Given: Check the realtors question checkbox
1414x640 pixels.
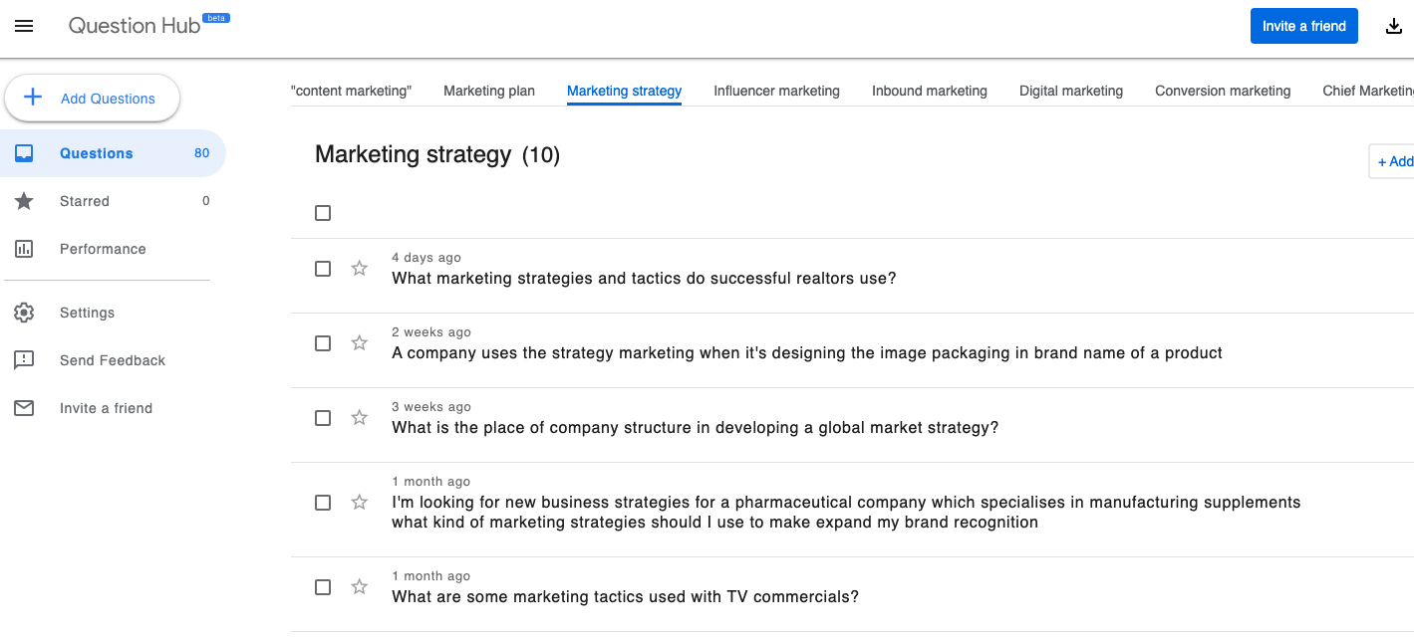Looking at the screenshot, I should [323, 269].
